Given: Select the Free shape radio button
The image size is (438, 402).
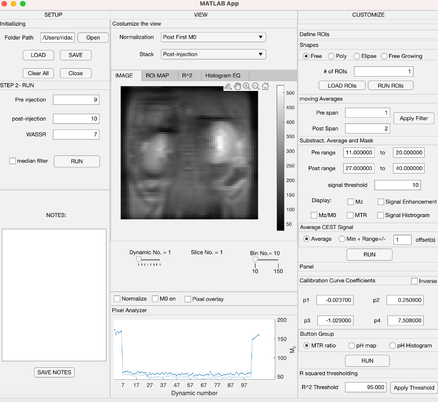Looking at the screenshot, I should [306, 56].
